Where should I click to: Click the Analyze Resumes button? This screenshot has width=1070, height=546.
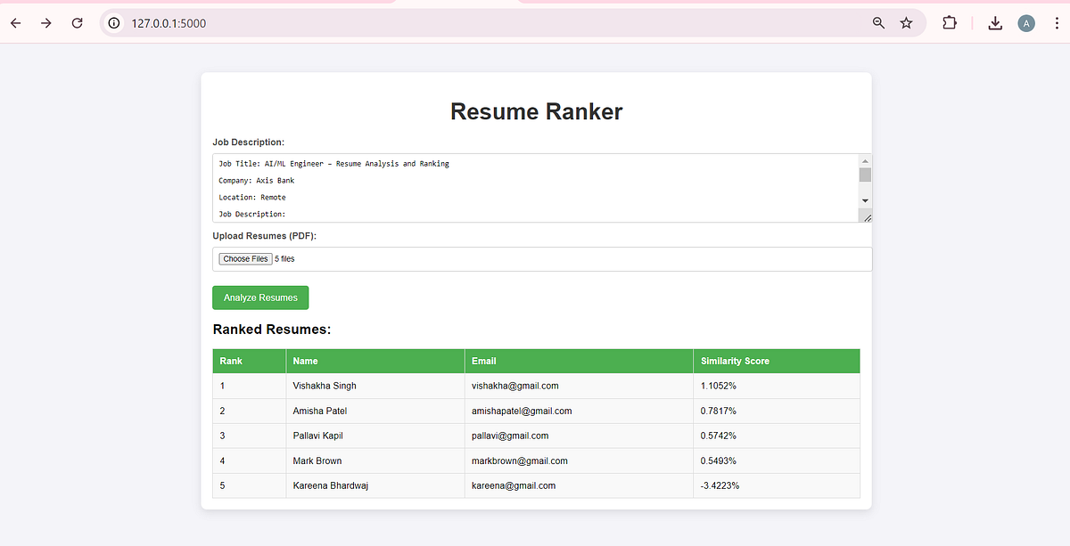coord(259,297)
